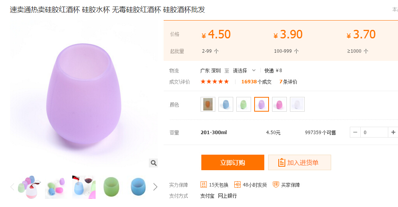Click the 买家保障 shield icon
This screenshot has height=207, width=398.
[x=276, y=185]
